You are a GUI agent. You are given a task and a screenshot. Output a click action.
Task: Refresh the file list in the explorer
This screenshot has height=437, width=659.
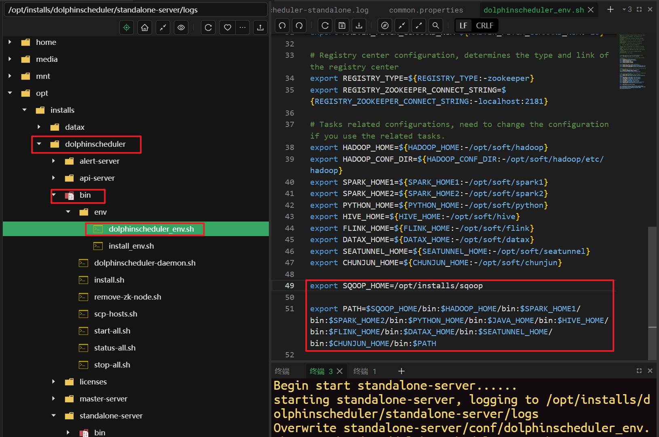pyautogui.click(x=208, y=27)
